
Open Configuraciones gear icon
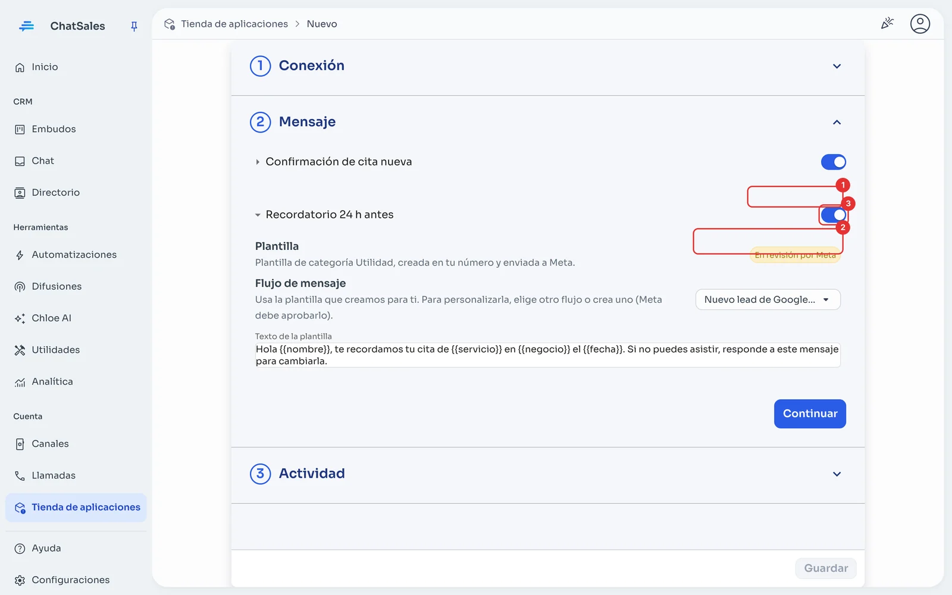pyautogui.click(x=20, y=580)
